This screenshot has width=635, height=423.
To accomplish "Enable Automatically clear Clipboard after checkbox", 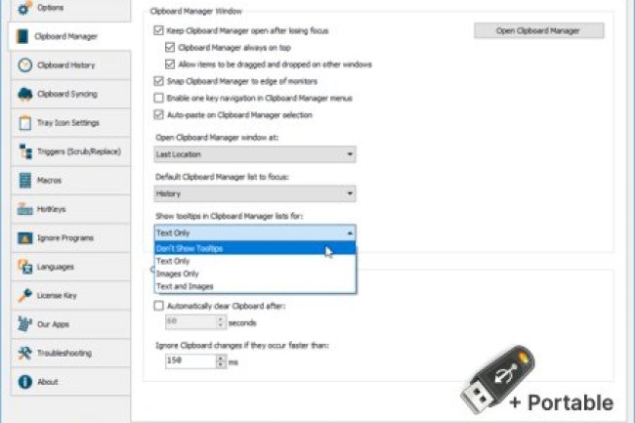I will pos(159,306).
